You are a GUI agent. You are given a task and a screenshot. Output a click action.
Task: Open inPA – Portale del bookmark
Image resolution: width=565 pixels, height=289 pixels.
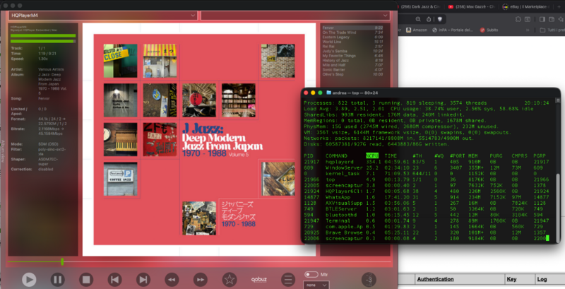click(x=453, y=30)
